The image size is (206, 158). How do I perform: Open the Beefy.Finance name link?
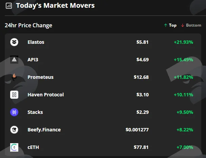coord(44,130)
